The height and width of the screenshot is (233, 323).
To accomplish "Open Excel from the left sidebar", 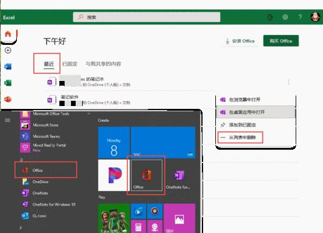I will pyautogui.click(x=8, y=83).
